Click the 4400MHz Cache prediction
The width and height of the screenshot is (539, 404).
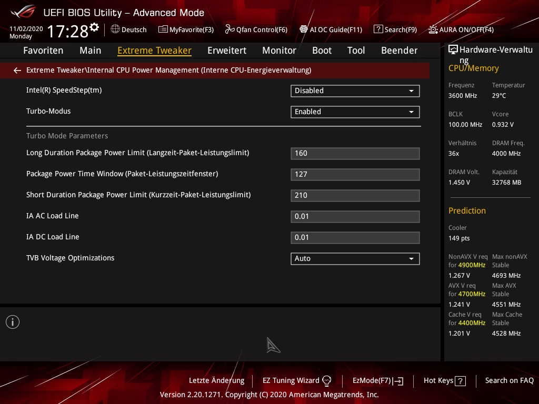pyautogui.click(x=472, y=323)
